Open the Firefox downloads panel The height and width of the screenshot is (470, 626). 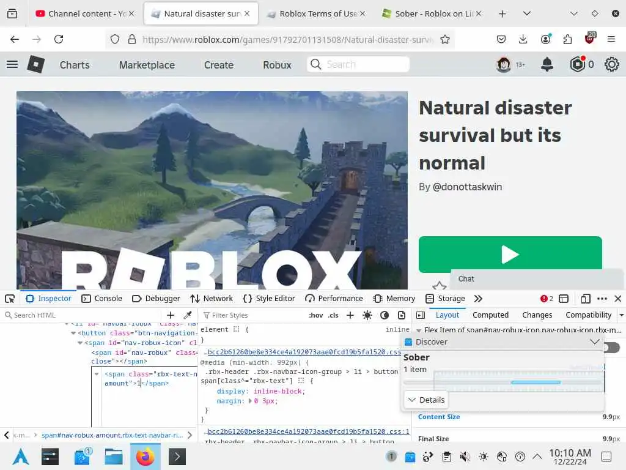(523, 39)
